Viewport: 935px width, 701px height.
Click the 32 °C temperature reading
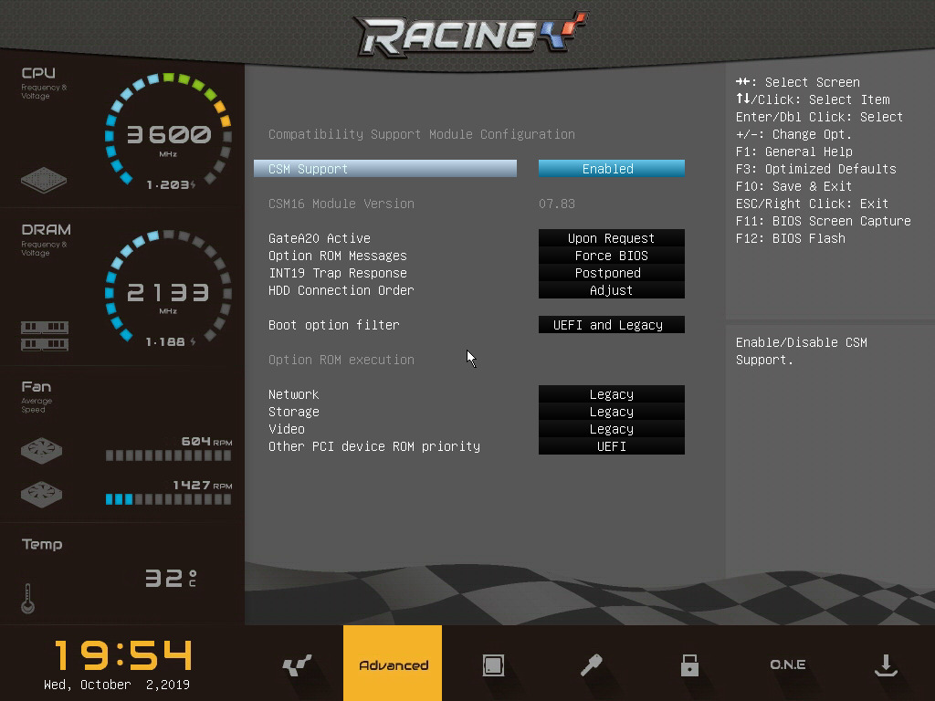pos(171,578)
